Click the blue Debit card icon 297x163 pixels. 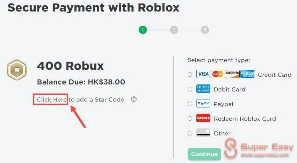pos(203,89)
